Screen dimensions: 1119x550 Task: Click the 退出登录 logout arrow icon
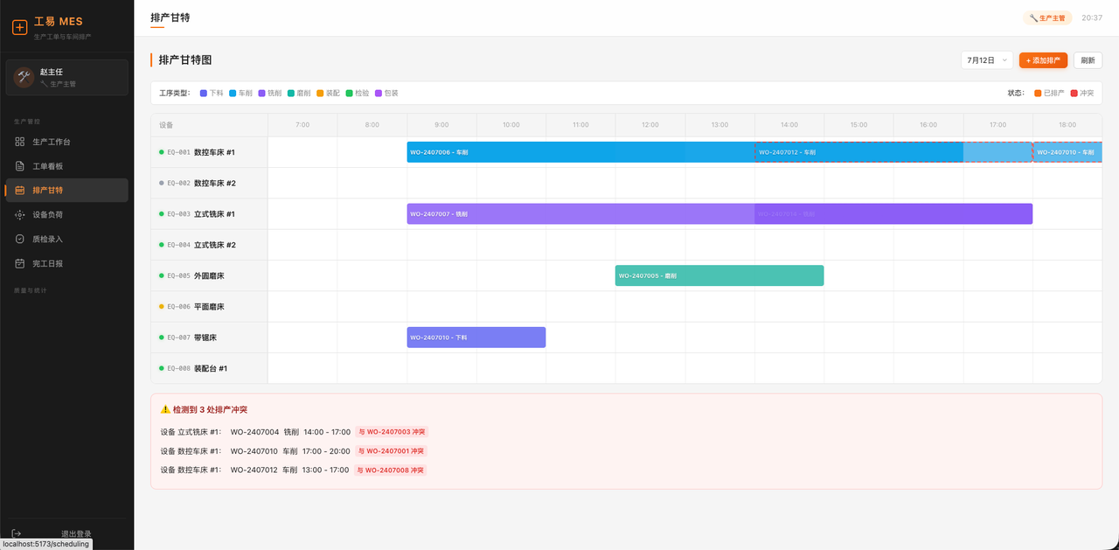point(17,533)
